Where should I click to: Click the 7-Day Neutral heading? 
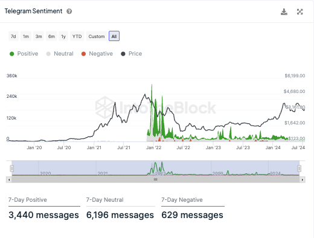[x=105, y=200]
